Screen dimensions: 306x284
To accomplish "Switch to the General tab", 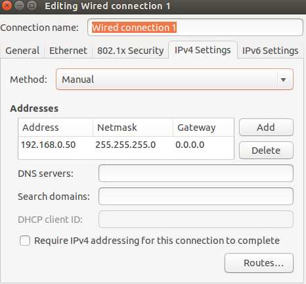I will [x=22, y=51].
